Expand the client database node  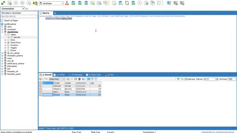coord(2,27)
